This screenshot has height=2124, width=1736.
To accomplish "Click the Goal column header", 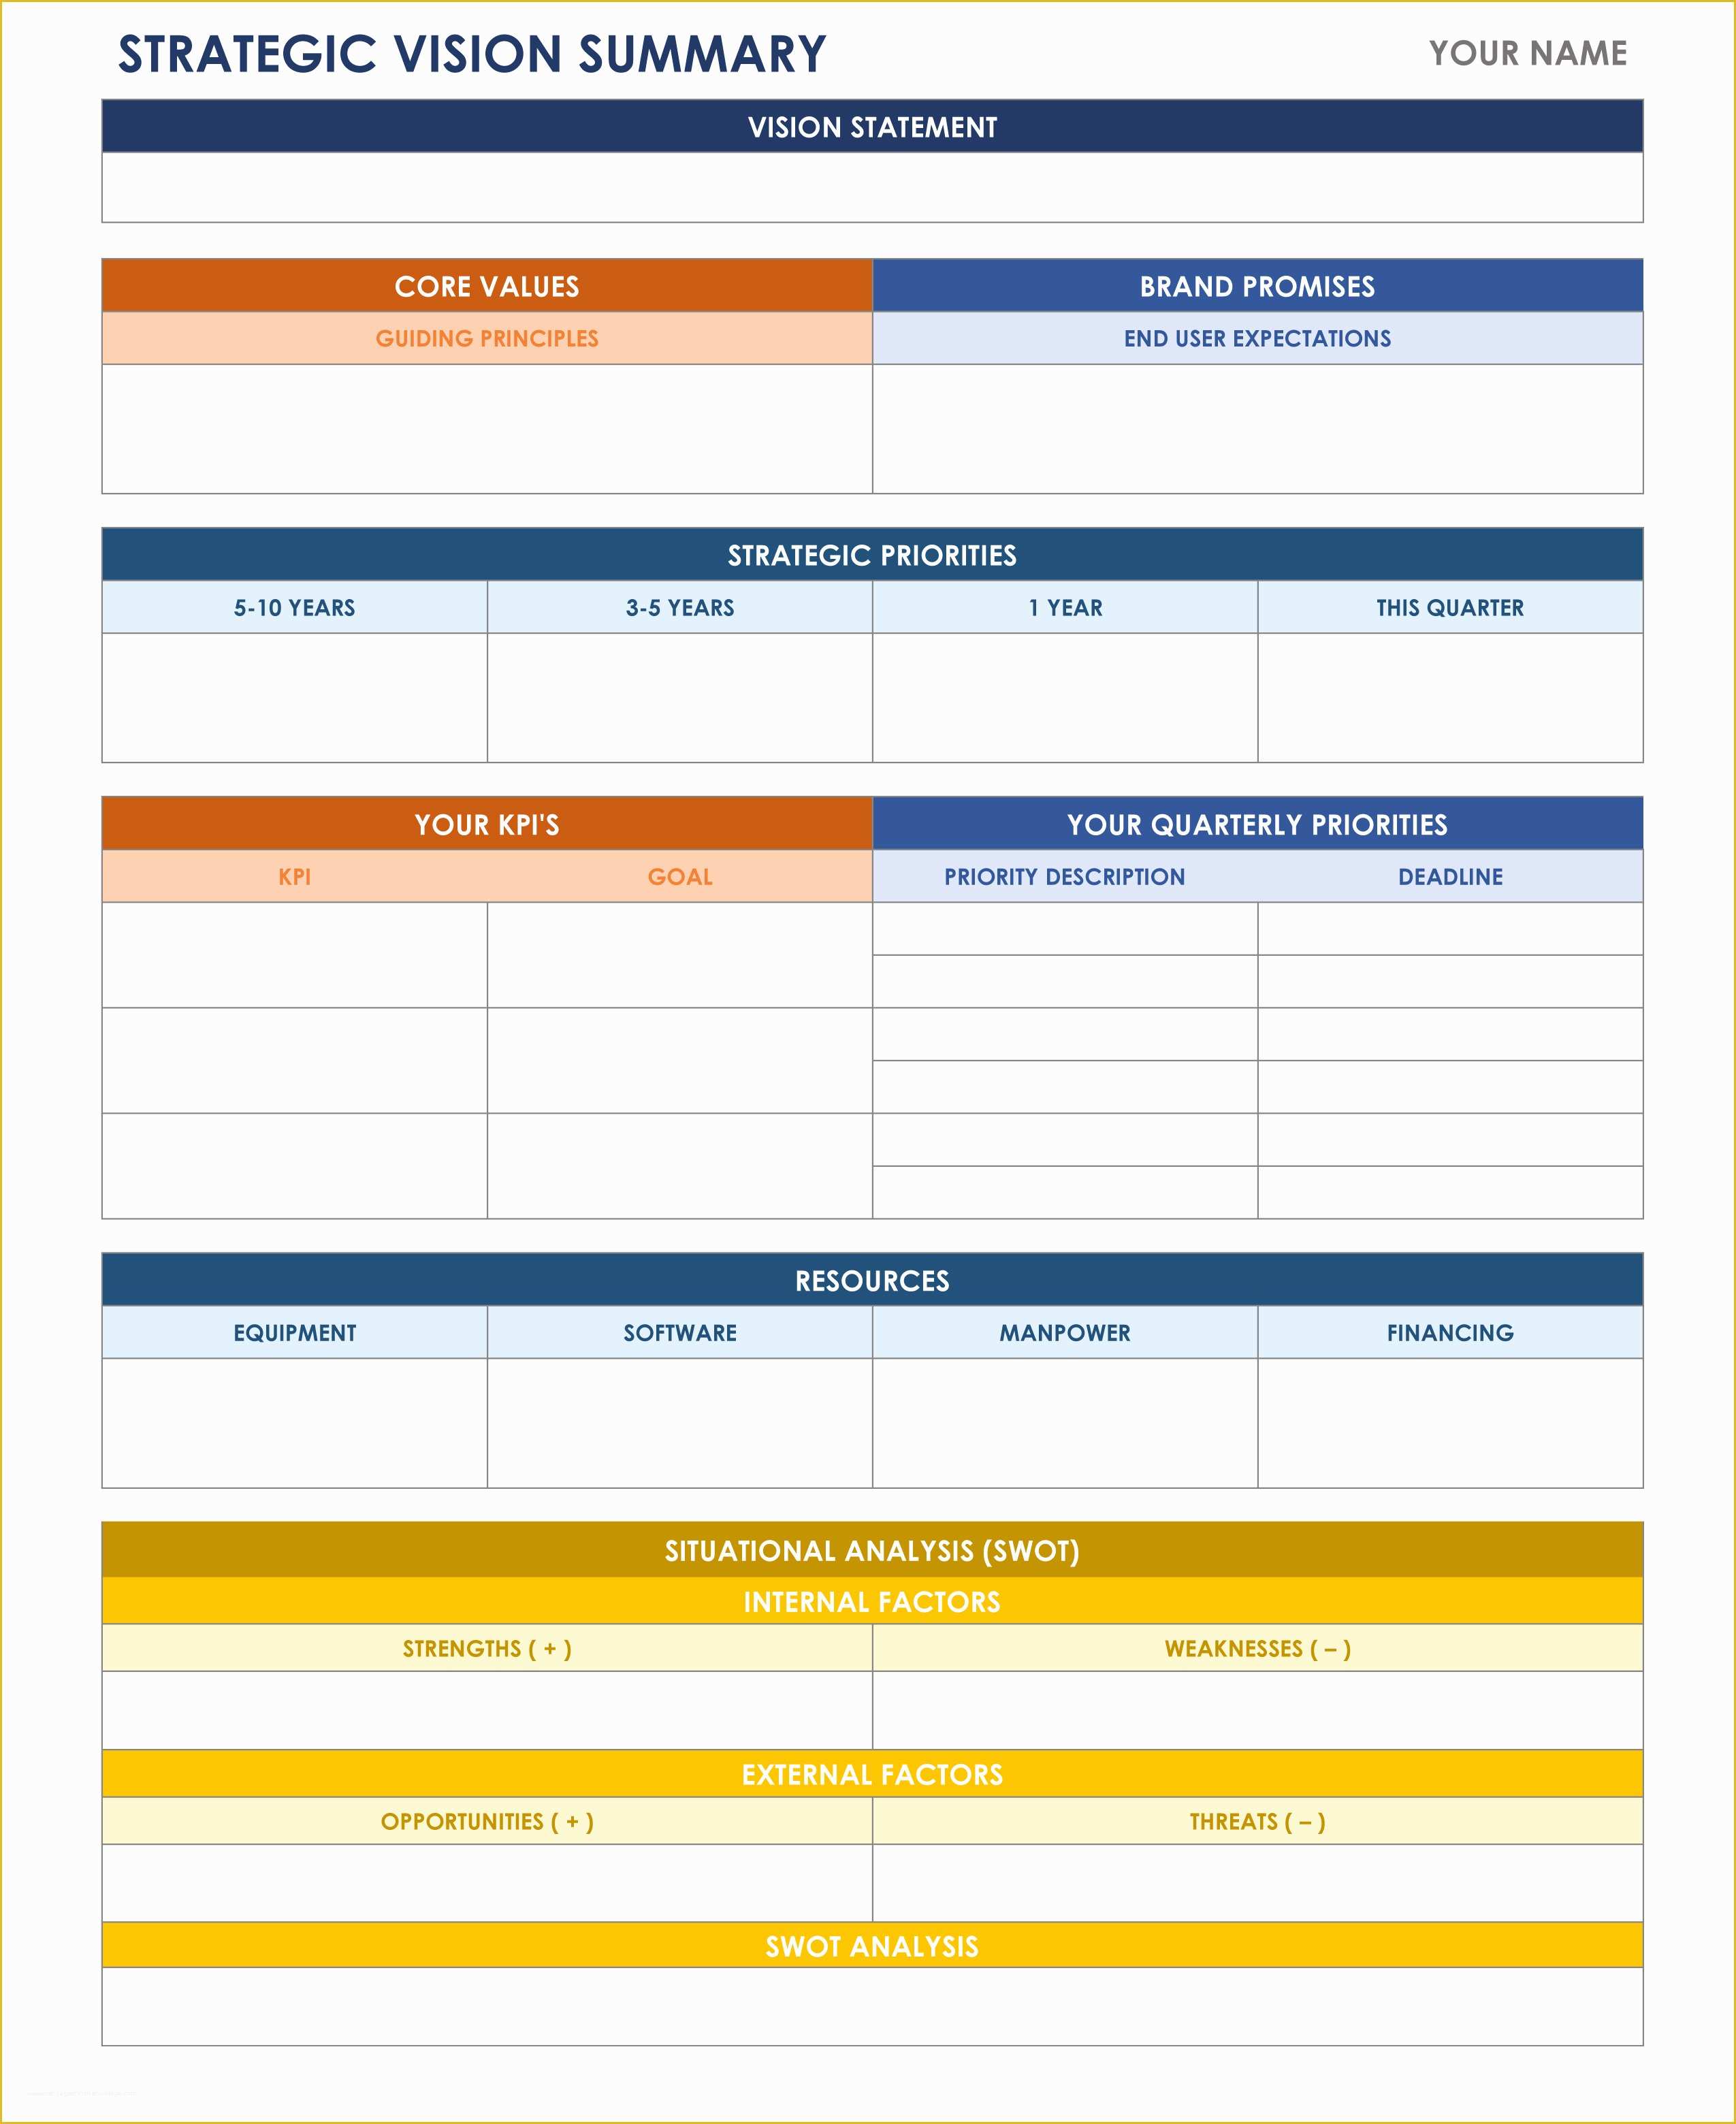I will click(x=679, y=878).
